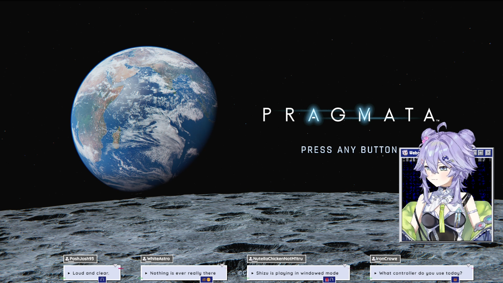The image size is (503, 283).
Task: Select the IronCrowe username tag
Action: click(385, 259)
